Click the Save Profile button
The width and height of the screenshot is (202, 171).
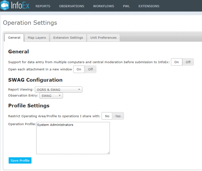[20, 160]
